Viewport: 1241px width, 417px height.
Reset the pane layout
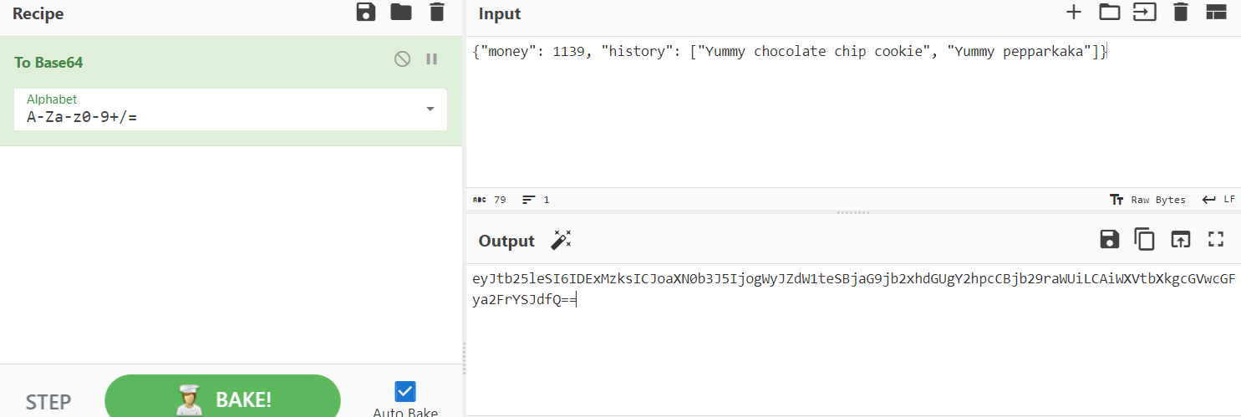(x=1215, y=13)
